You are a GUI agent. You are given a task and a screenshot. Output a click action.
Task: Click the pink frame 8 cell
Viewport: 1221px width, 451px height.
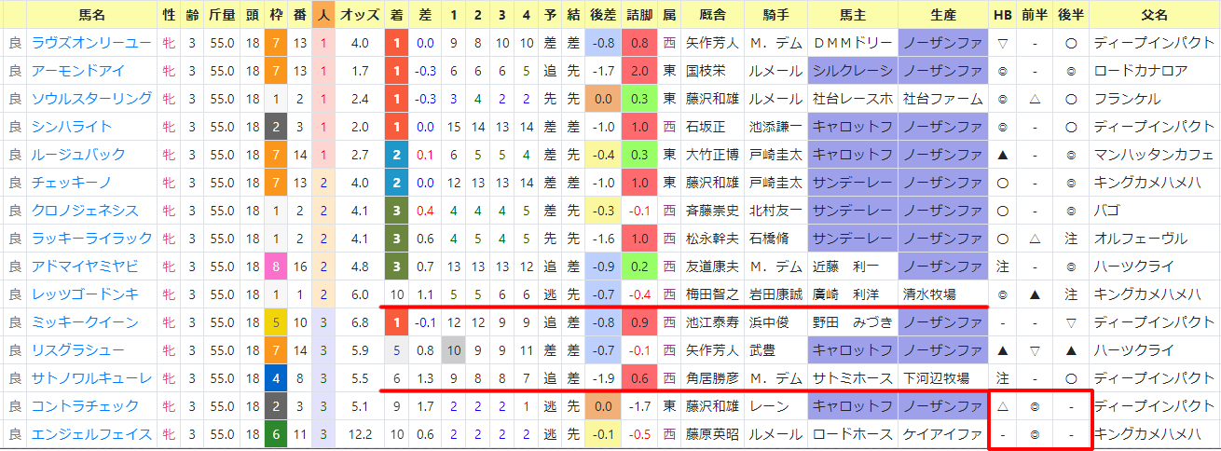[x=276, y=266]
